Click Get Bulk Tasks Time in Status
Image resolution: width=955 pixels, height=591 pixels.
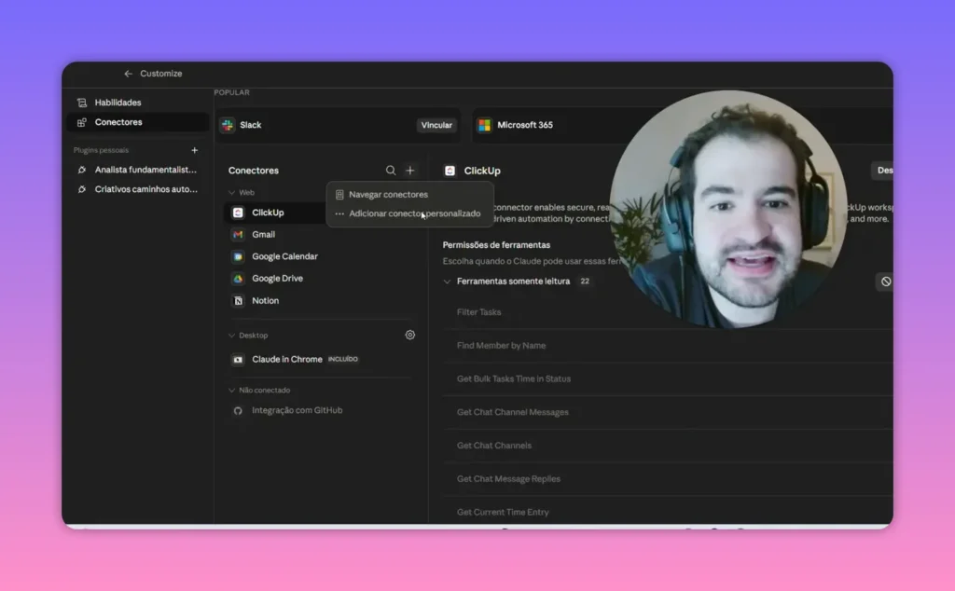pos(668,378)
